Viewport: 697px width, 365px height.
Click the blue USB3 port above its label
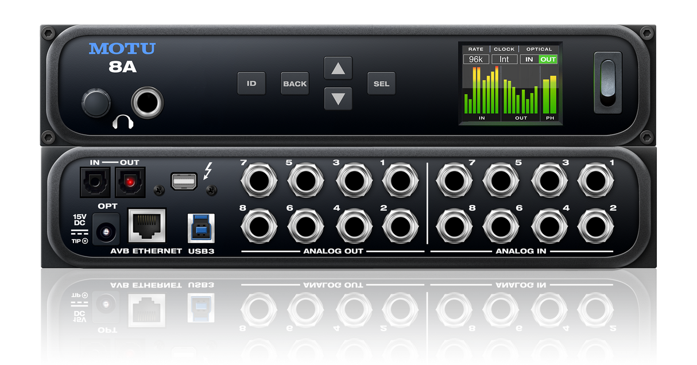(201, 228)
